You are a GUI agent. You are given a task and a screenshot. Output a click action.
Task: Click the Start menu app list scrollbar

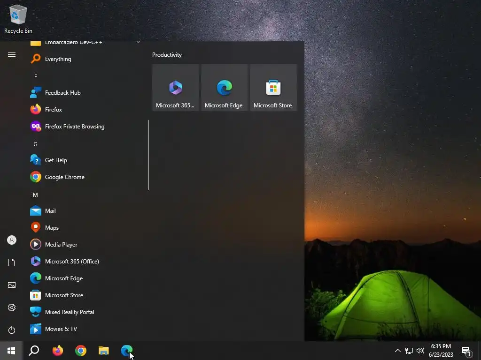[x=148, y=155]
